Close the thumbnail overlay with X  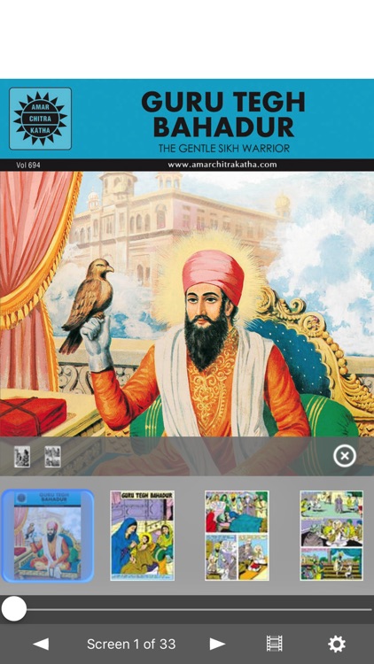pos(345,456)
